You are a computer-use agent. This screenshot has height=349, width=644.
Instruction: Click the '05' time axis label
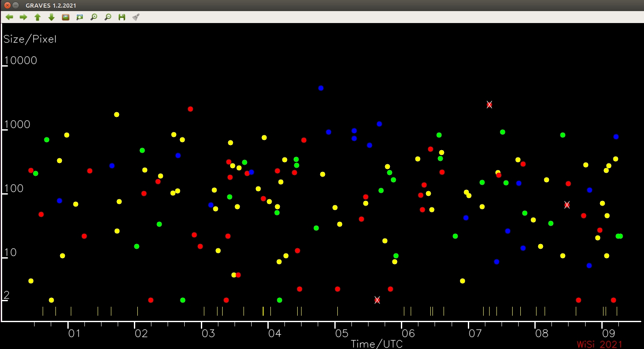(x=342, y=333)
